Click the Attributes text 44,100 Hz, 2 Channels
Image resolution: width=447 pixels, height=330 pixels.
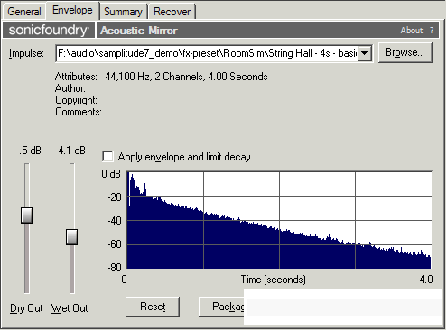pos(186,77)
